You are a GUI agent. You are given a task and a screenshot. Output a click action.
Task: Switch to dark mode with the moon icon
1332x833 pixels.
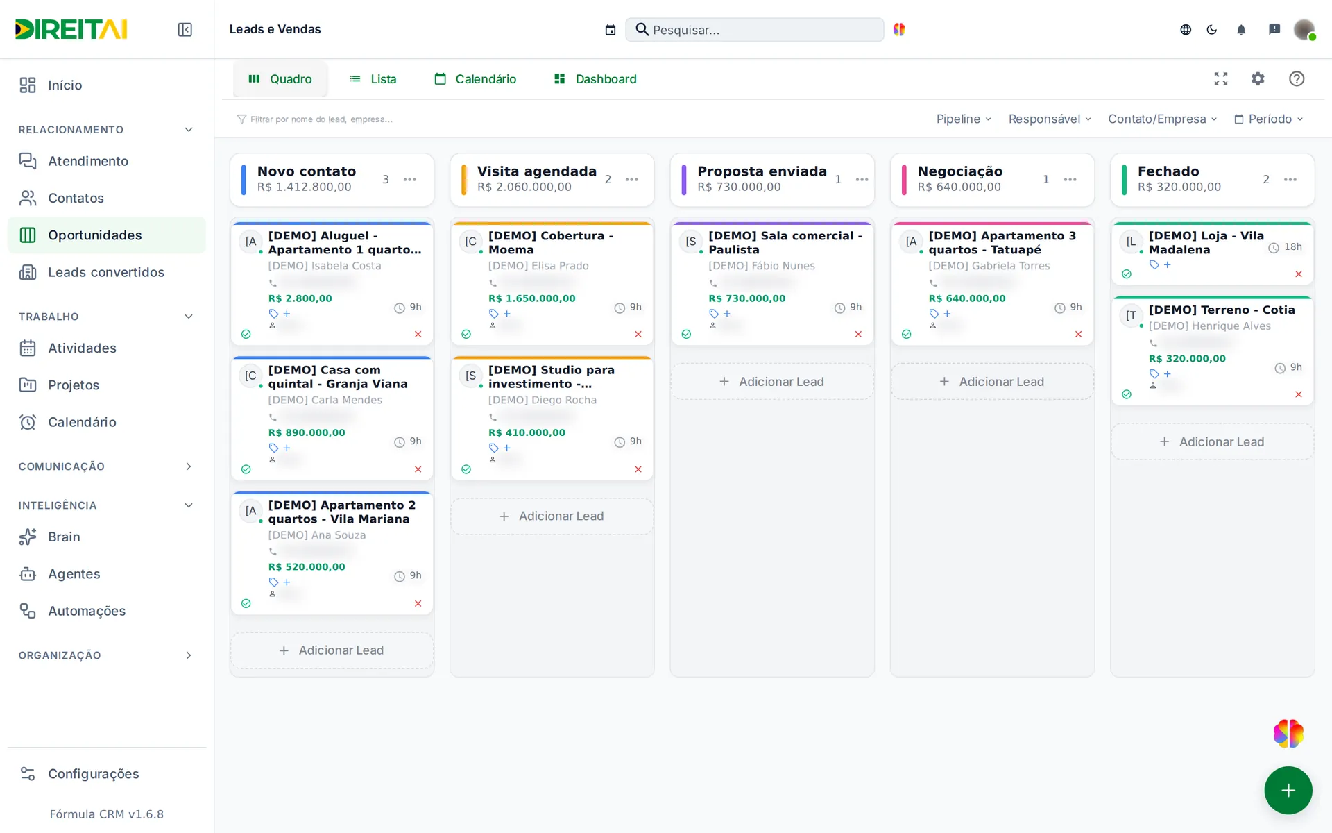tap(1212, 30)
